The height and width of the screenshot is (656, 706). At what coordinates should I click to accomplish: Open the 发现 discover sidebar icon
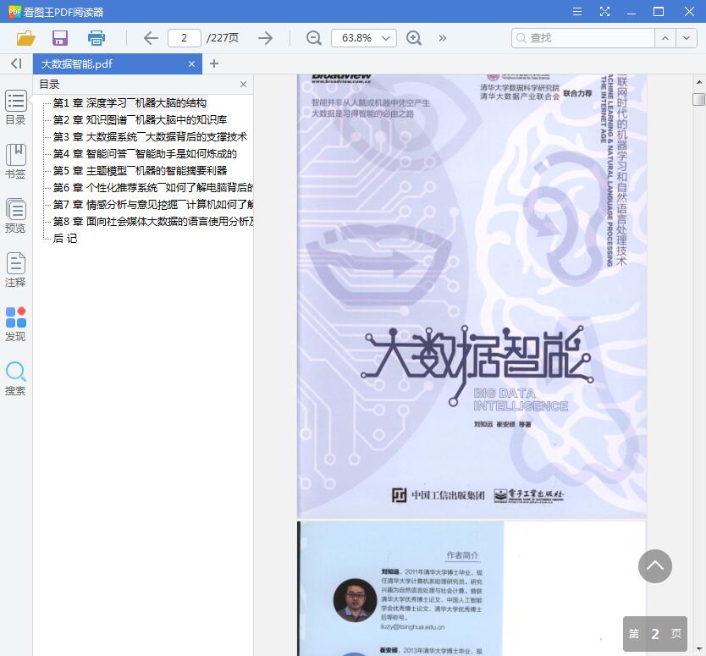[16, 324]
